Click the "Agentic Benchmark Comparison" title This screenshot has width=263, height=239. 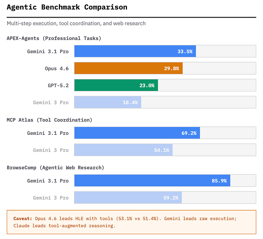(67, 7)
